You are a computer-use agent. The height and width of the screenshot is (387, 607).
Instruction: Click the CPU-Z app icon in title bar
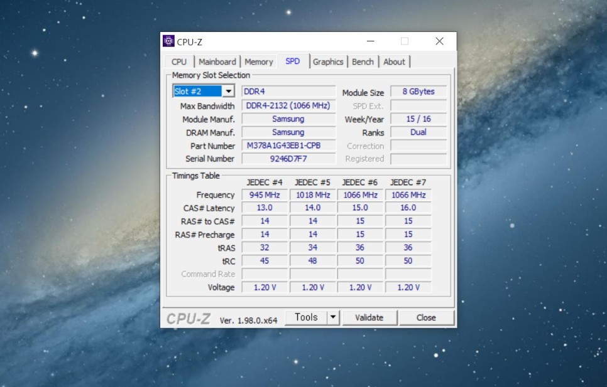click(168, 41)
